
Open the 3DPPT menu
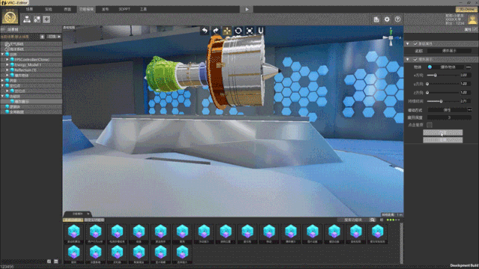click(x=124, y=9)
